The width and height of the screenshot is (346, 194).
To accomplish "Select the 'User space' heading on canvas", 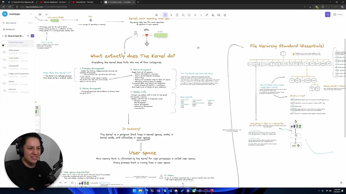I will tap(142, 153).
